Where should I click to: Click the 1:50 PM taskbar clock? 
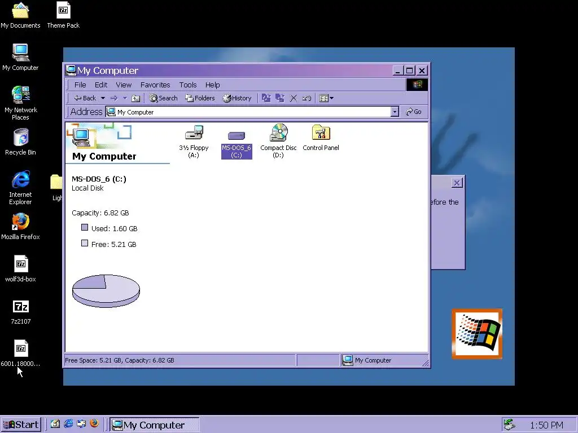(x=546, y=425)
